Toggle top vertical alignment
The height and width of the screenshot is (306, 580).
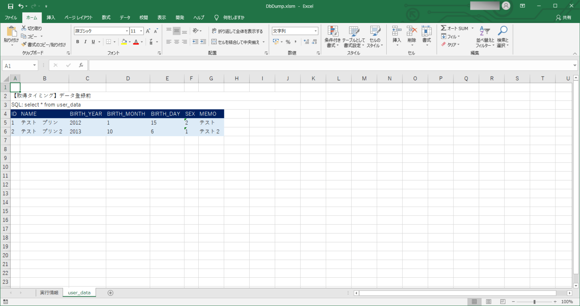169,31
